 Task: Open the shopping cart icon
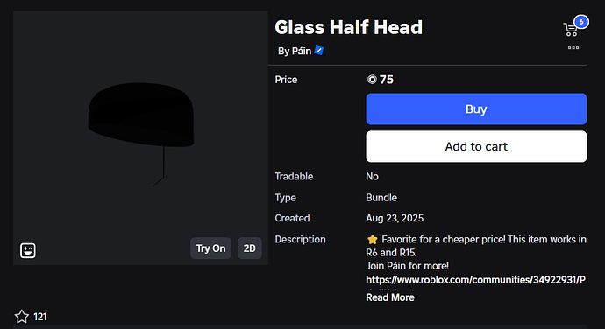570,30
